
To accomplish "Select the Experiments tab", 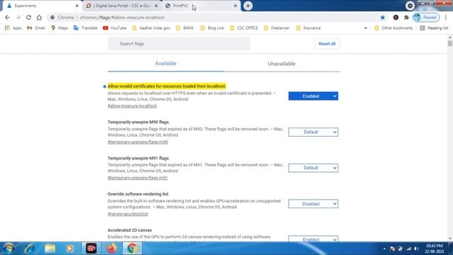I will click(x=42, y=6).
